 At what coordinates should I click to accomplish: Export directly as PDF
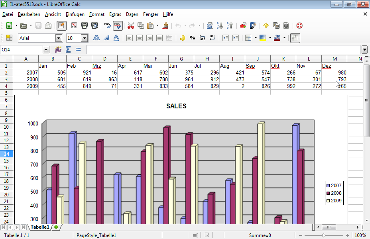[x=74, y=25]
